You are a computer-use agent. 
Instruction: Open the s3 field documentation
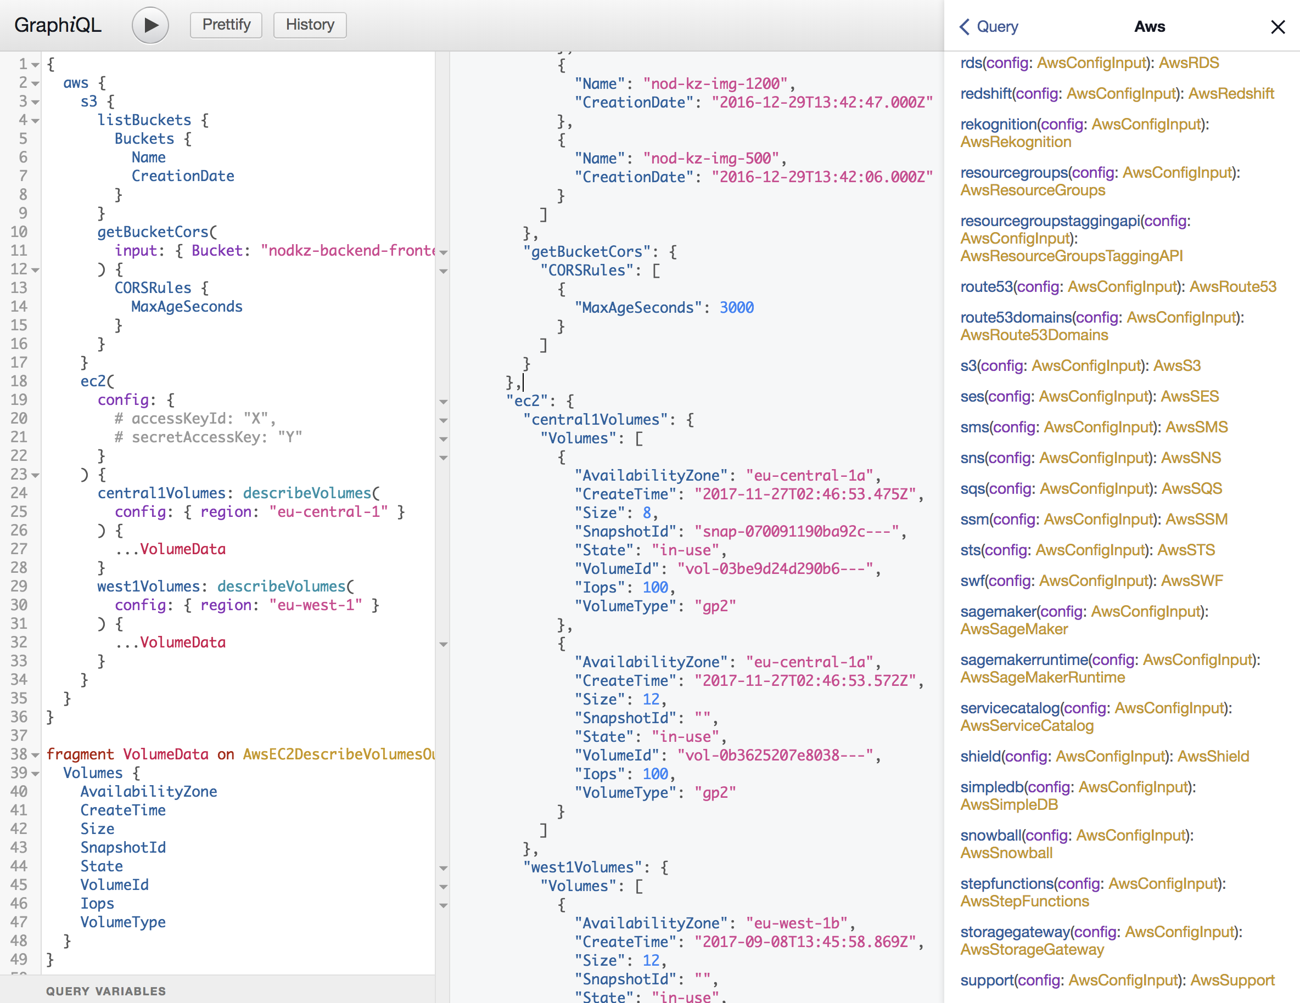pyautogui.click(x=968, y=366)
